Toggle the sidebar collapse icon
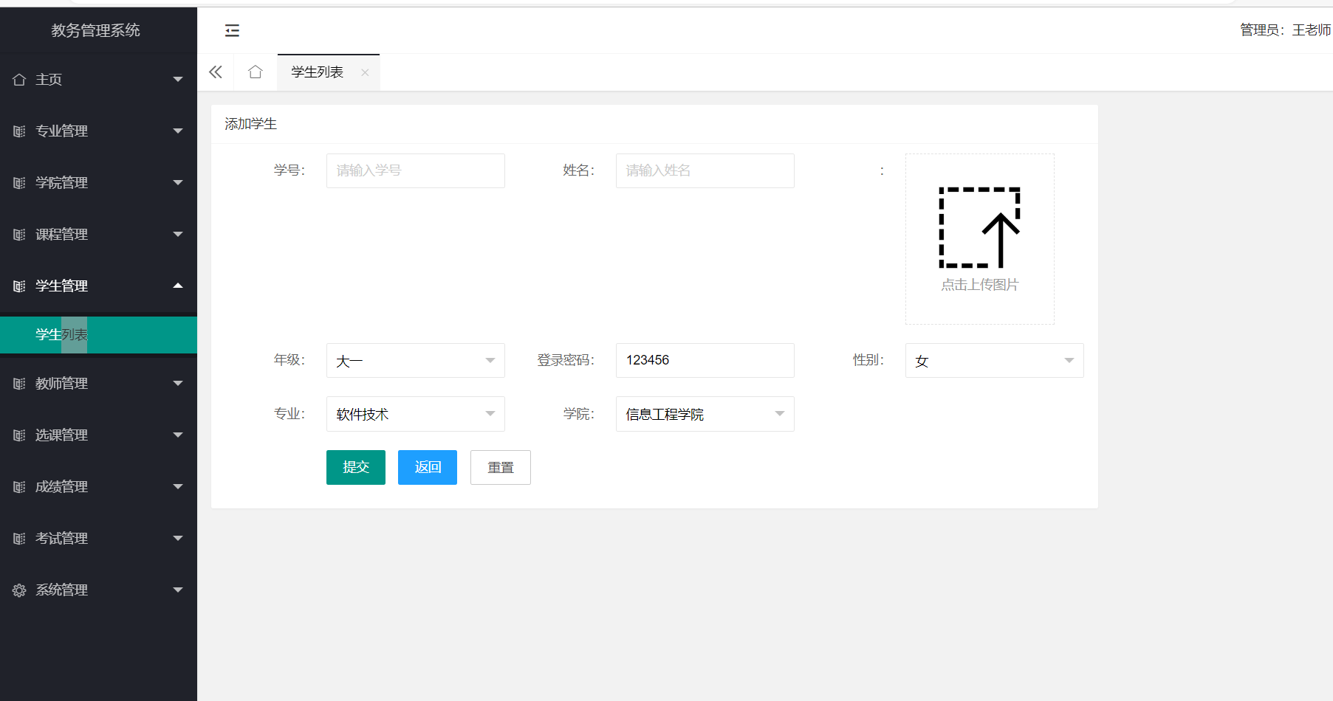 (232, 30)
